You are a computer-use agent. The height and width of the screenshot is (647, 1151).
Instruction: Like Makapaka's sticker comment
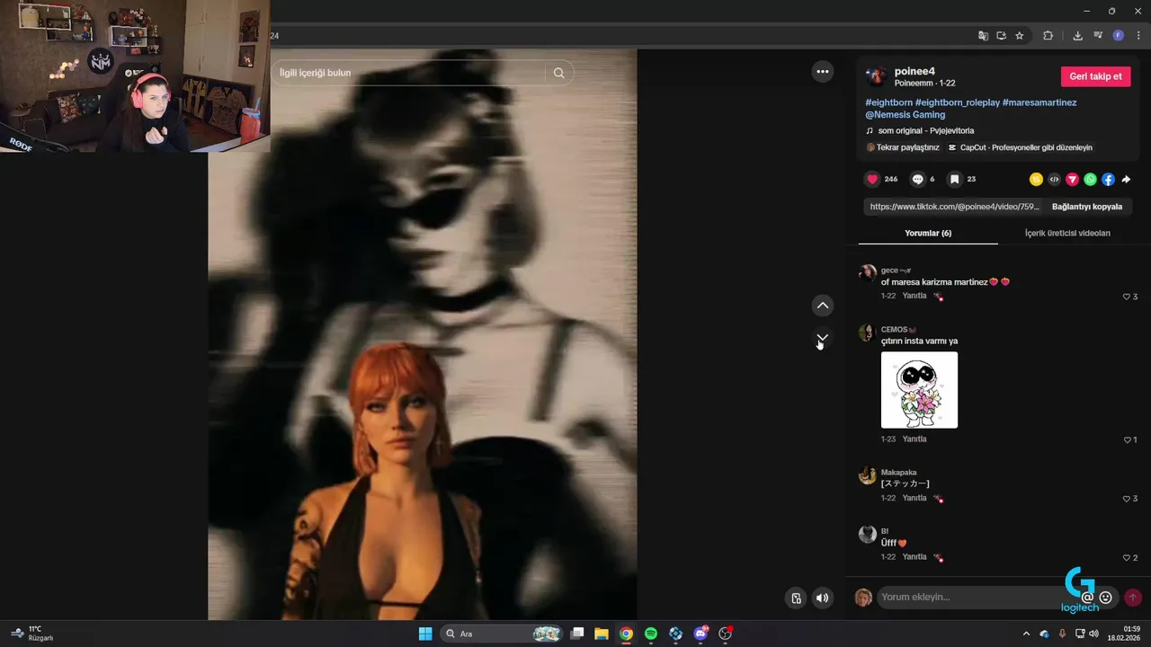point(1126,499)
